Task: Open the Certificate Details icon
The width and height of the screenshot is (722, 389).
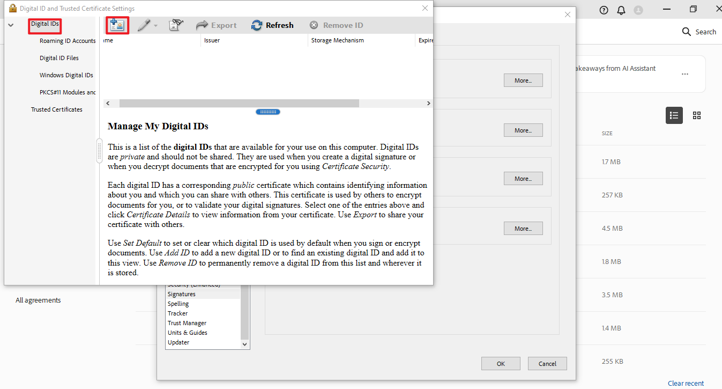Action: [175, 25]
